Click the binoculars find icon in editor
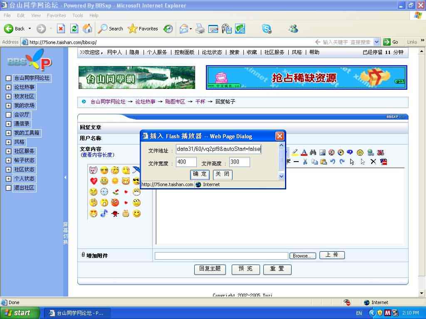Image resolution: width=426 pixels, height=319 pixels. 313,152
